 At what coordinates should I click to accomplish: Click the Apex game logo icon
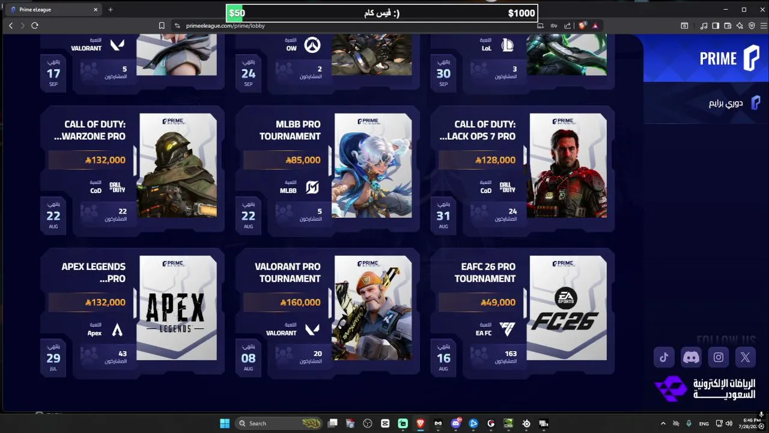(117, 330)
